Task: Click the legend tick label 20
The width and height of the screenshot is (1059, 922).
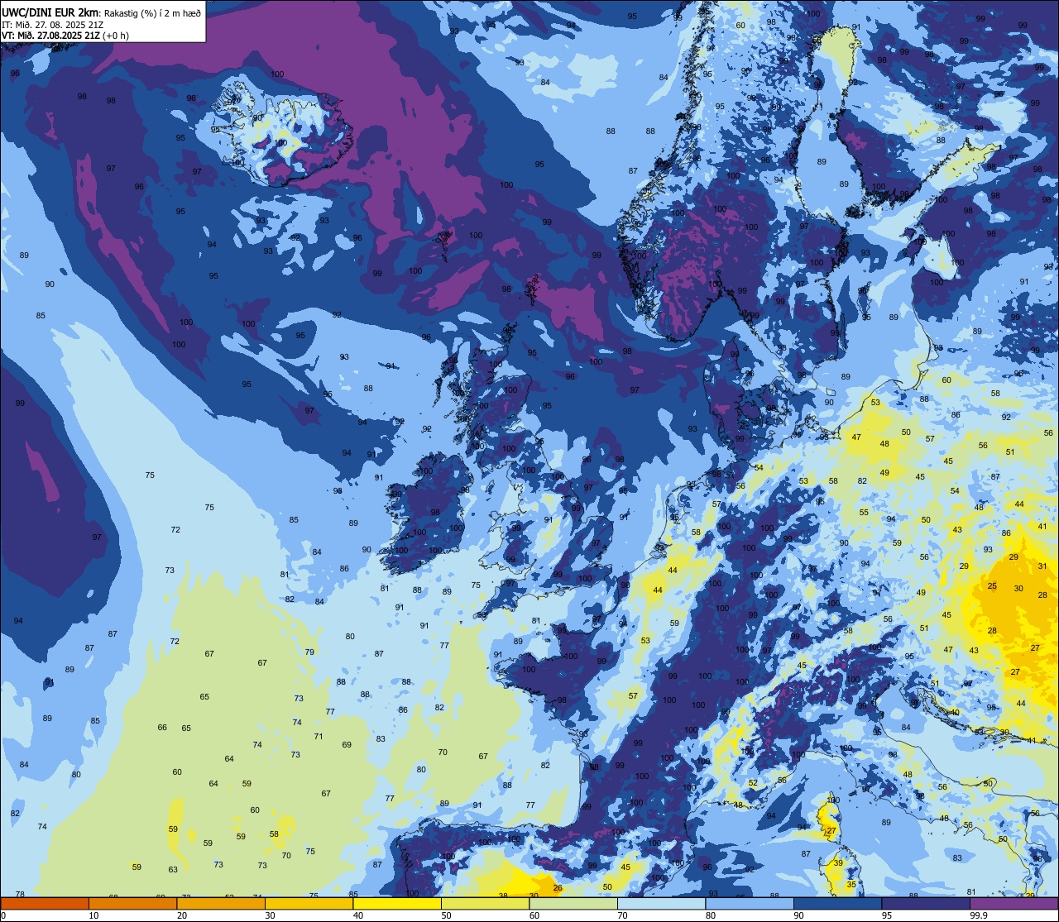Action: [182, 915]
